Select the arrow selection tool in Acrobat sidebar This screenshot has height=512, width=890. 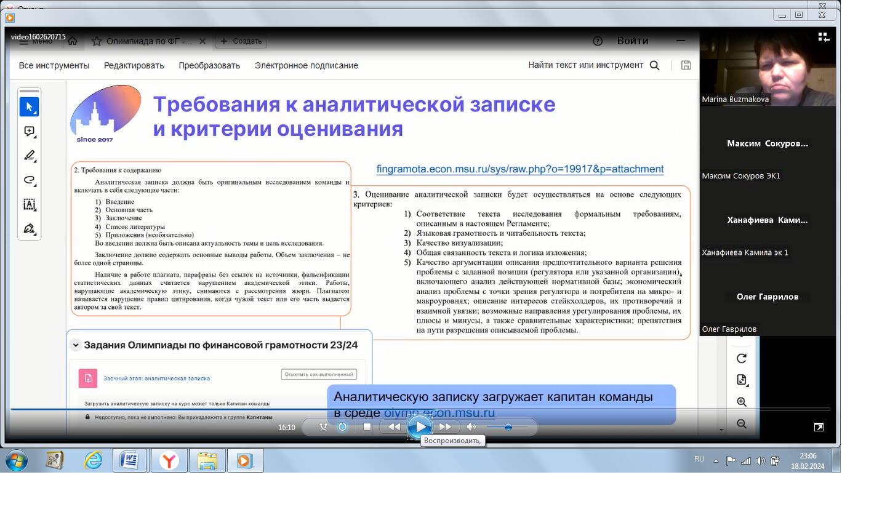pyautogui.click(x=29, y=107)
